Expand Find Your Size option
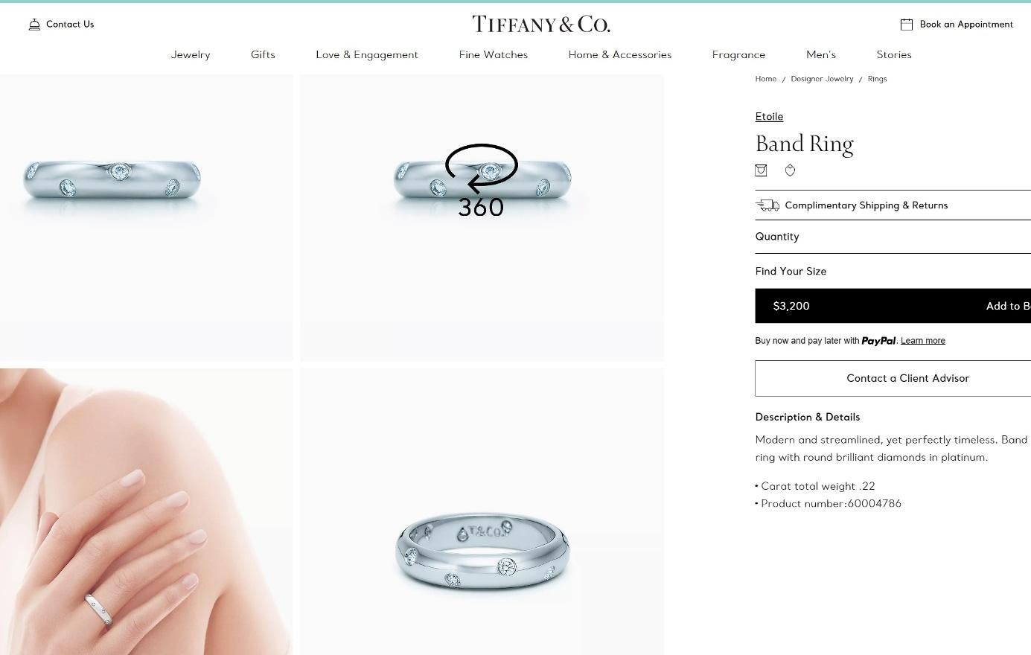 coord(893,272)
